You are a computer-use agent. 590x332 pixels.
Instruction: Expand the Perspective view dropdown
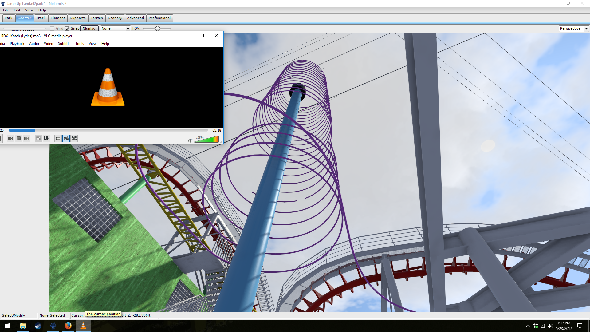[x=586, y=29]
